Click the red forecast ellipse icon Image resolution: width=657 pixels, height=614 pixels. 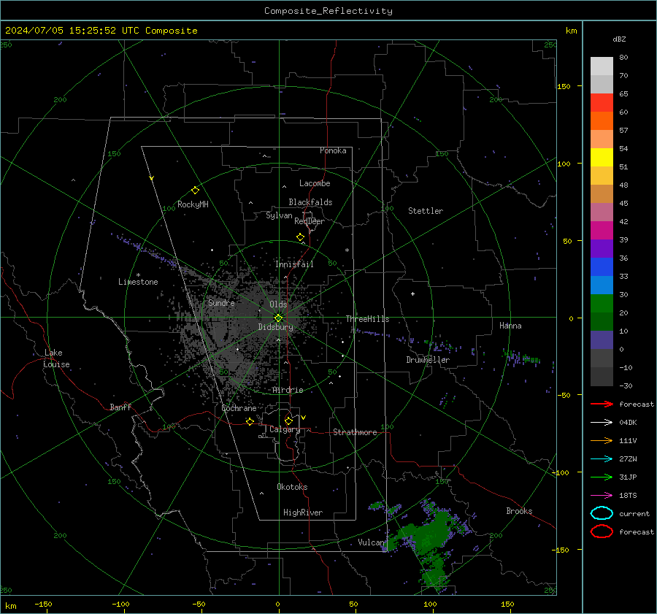pos(602,532)
